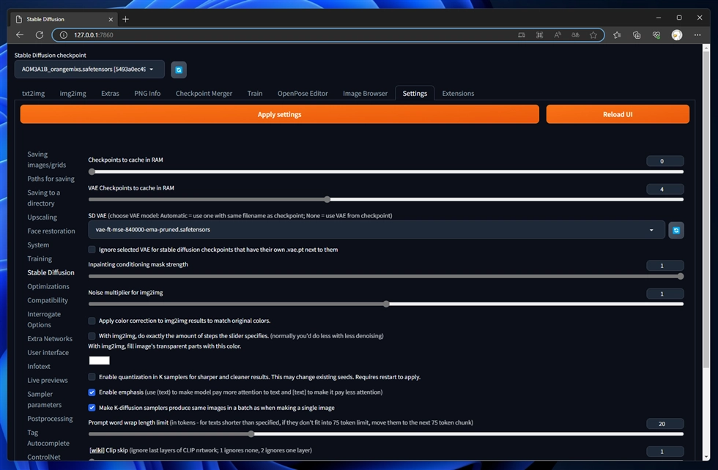Click the VAE Checkpoints to cache slider
The width and height of the screenshot is (718, 470).
[386, 200]
